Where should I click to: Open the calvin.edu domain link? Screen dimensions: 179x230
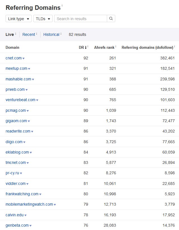[x=15, y=215]
